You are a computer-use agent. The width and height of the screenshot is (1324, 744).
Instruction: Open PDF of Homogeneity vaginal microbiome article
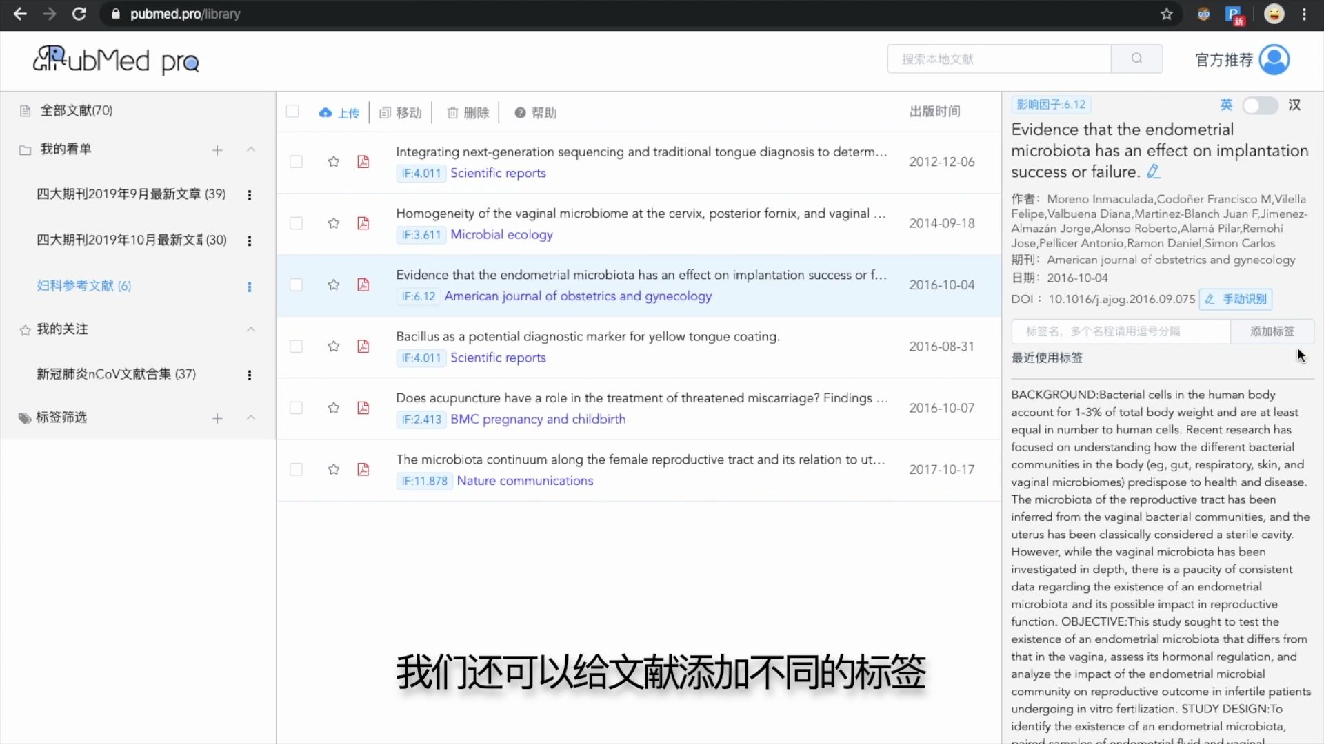(363, 223)
